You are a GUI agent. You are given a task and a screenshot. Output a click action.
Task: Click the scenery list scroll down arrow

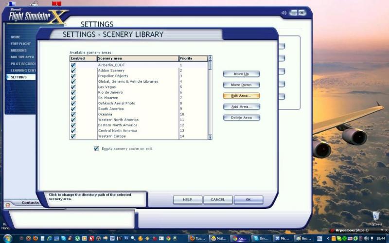(x=210, y=137)
